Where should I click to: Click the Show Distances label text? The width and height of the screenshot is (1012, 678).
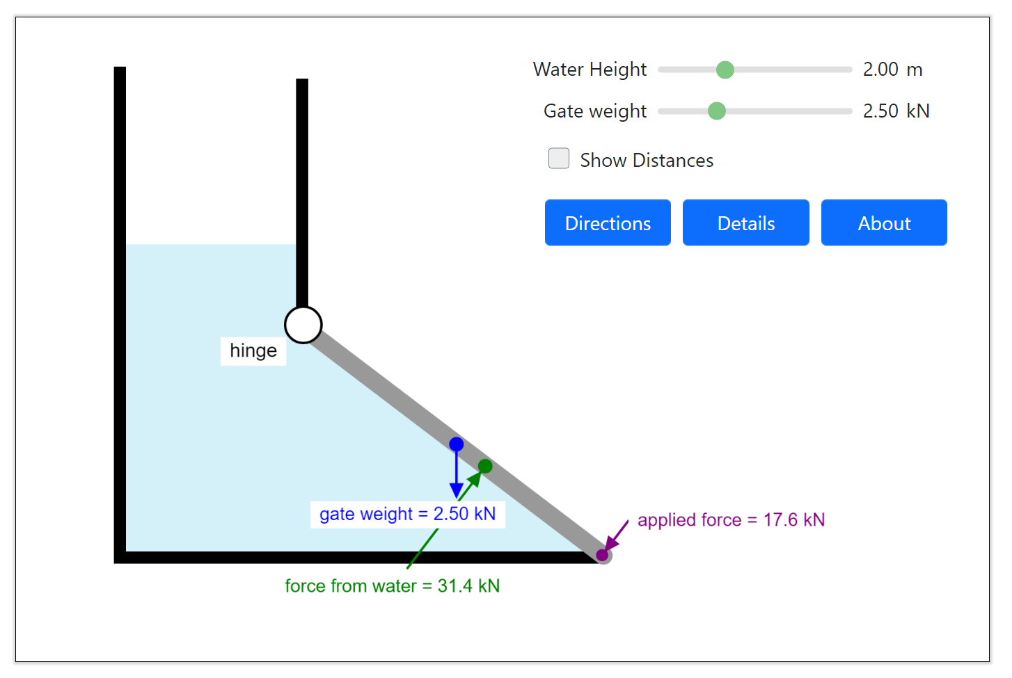tap(647, 161)
